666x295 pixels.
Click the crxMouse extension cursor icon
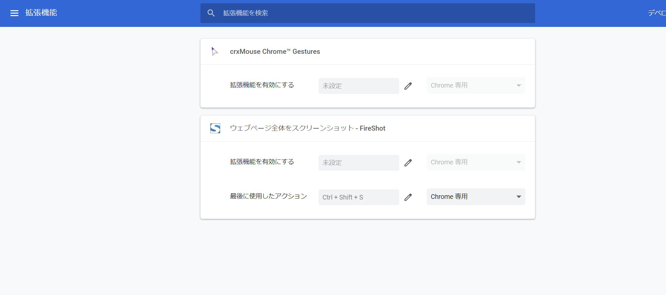pyautogui.click(x=215, y=52)
